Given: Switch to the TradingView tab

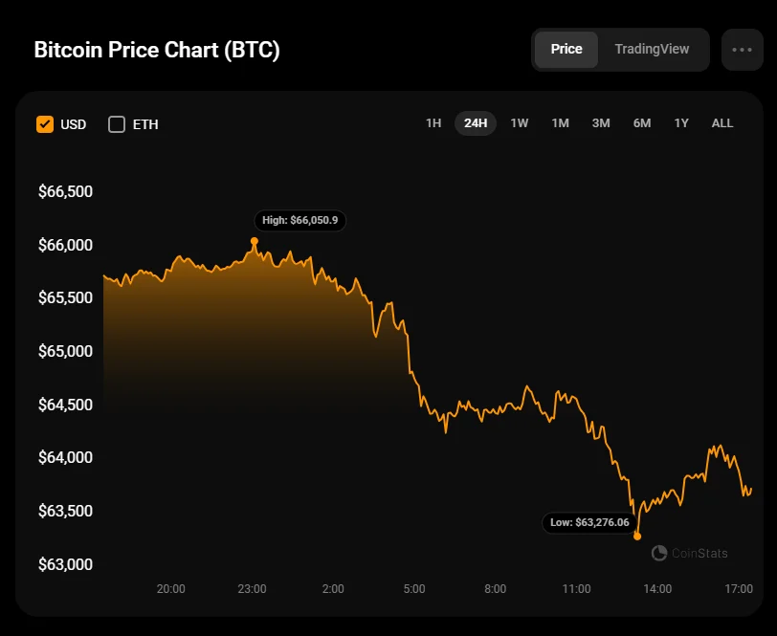Looking at the screenshot, I should click(x=652, y=50).
